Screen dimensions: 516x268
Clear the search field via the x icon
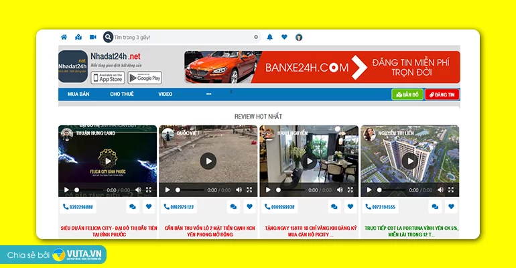pos(256,37)
